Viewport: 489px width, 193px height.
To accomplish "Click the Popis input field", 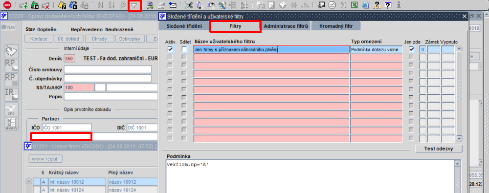I will (111, 96).
